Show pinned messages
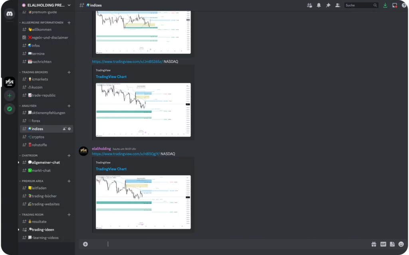This screenshot has width=409, height=255. coord(328,5)
